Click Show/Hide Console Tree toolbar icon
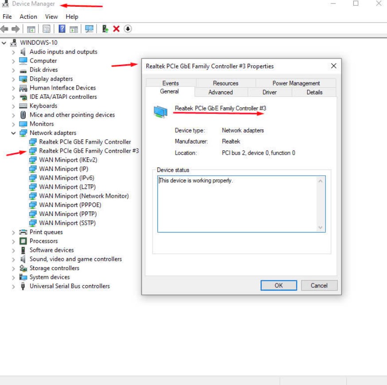387x385 pixels. click(31, 29)
